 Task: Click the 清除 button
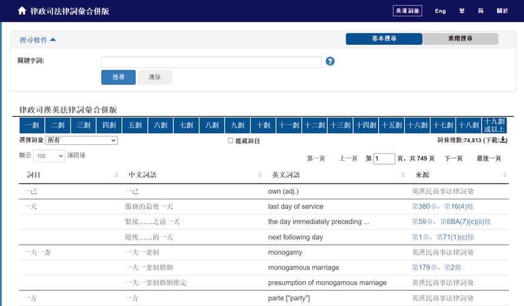coord(154,77)
